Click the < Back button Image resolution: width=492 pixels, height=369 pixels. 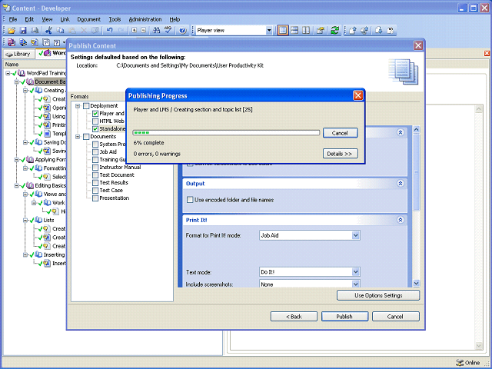294,317
